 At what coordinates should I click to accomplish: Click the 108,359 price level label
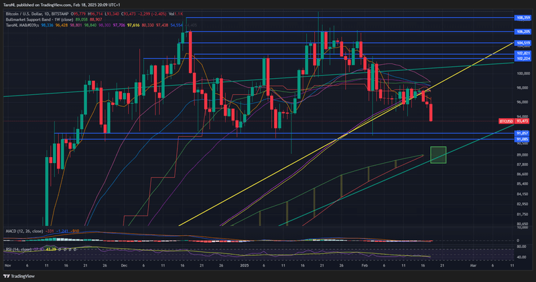point(523,17)
